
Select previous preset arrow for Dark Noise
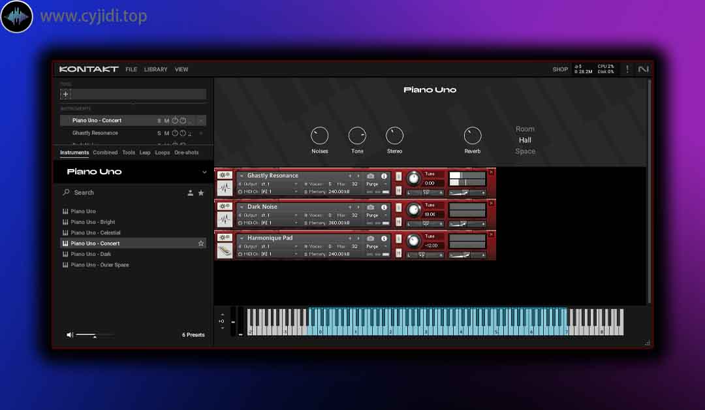click(350, 207)
